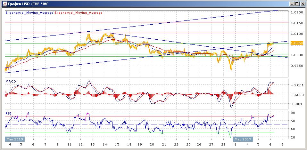Image resolution: width=307 pixels, height=150 pixels.
Task: Click date label 15 on time axis
Action: (117, 145)
